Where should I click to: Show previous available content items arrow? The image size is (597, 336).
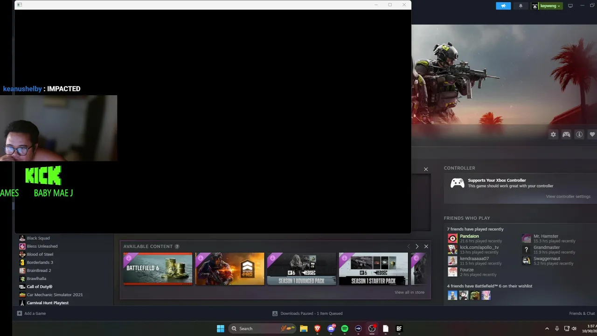(x=408, y=246)
